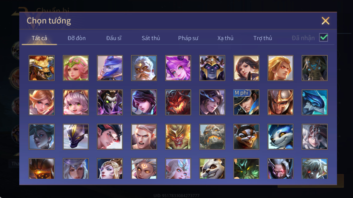Choose the pink-haired flower crown hero
The width and height of the screenshot is (353, 198).
click(x=76, y=68)
